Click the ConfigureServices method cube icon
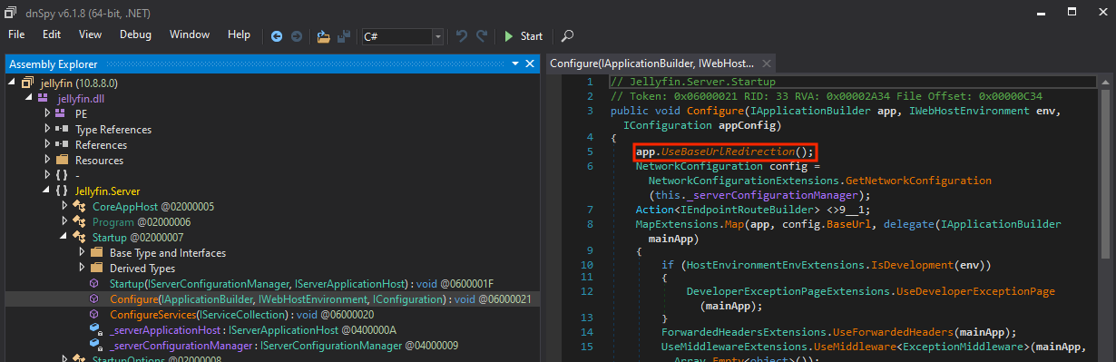The height and width of the screenshot is (362, 1116). click(x=94, y=314)
